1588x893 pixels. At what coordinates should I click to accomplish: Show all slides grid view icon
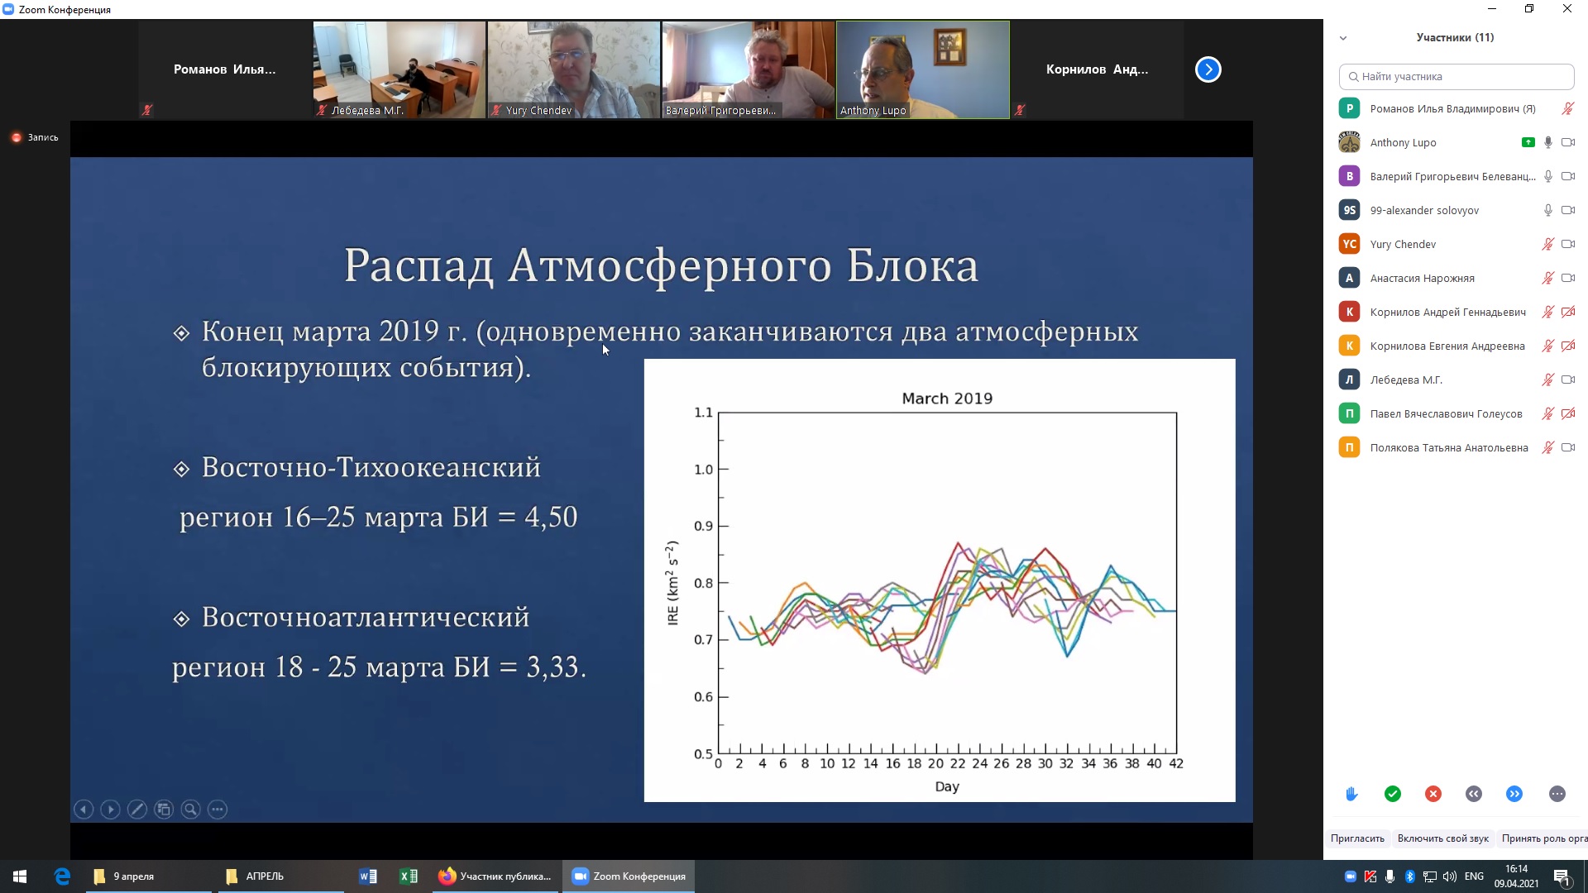point(164,809)
